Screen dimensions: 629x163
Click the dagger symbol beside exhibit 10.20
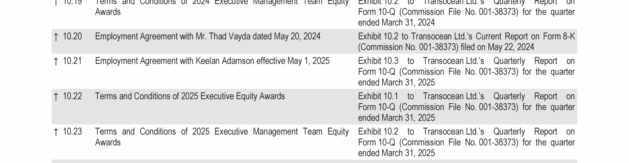56,37
